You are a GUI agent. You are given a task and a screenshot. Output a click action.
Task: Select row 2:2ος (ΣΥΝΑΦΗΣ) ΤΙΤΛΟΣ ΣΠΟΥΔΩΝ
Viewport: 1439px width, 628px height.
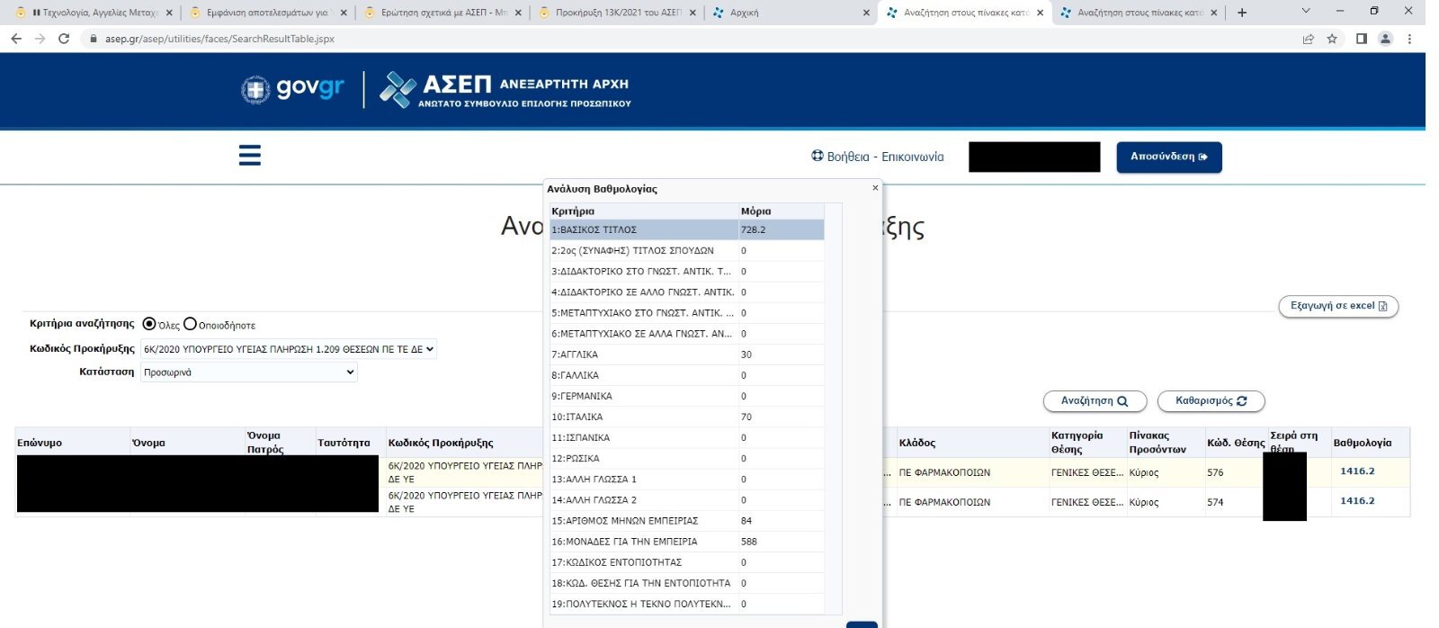(x=687, y=251)
